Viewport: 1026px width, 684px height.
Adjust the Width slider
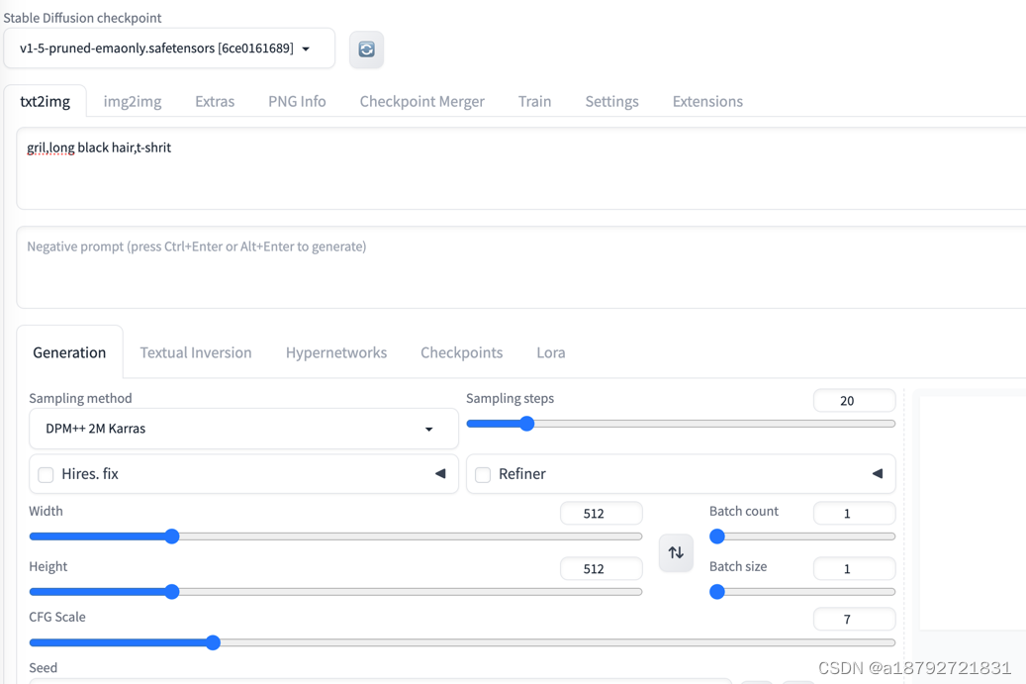coord(335,537)
